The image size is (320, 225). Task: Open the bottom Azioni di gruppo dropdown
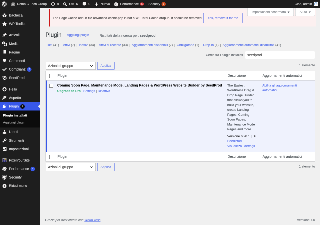point(71,167)
